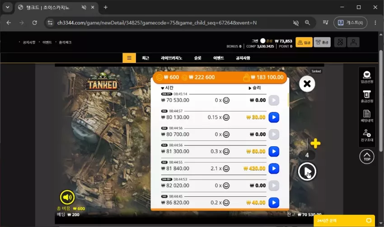The width and height of the screenshot is (384, 227).
Task: Open the 라이브카지노 menu
Action: click(171, 58)
